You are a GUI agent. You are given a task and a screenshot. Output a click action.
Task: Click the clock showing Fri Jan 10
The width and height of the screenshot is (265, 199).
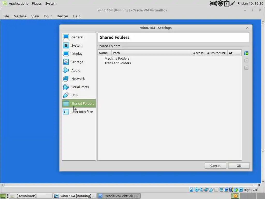[250, 3]
